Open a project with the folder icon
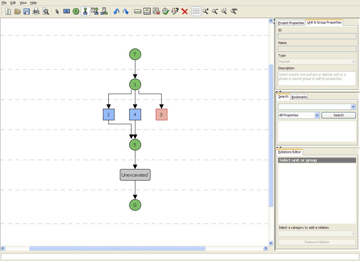Viewport: 360px width, 261px height. pyautogui.click(x=18, y=11)
